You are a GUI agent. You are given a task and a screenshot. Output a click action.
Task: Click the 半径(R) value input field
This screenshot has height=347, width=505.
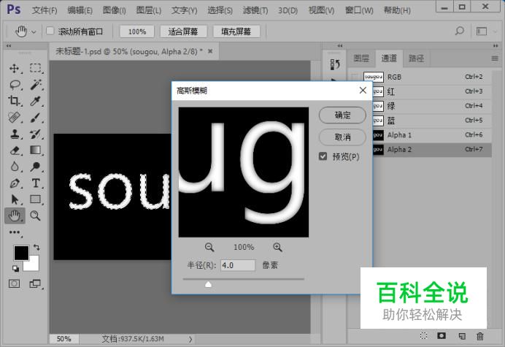[238, 265]
